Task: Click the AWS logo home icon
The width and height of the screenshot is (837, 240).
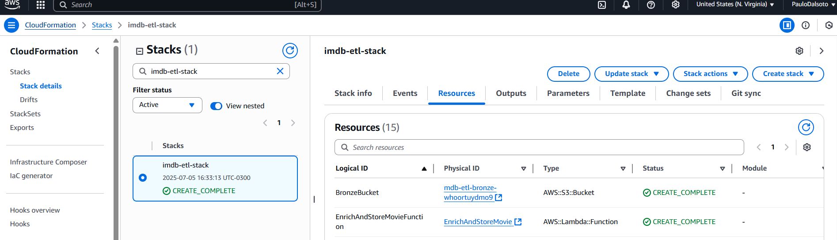Action: click(x=12, y=4)
